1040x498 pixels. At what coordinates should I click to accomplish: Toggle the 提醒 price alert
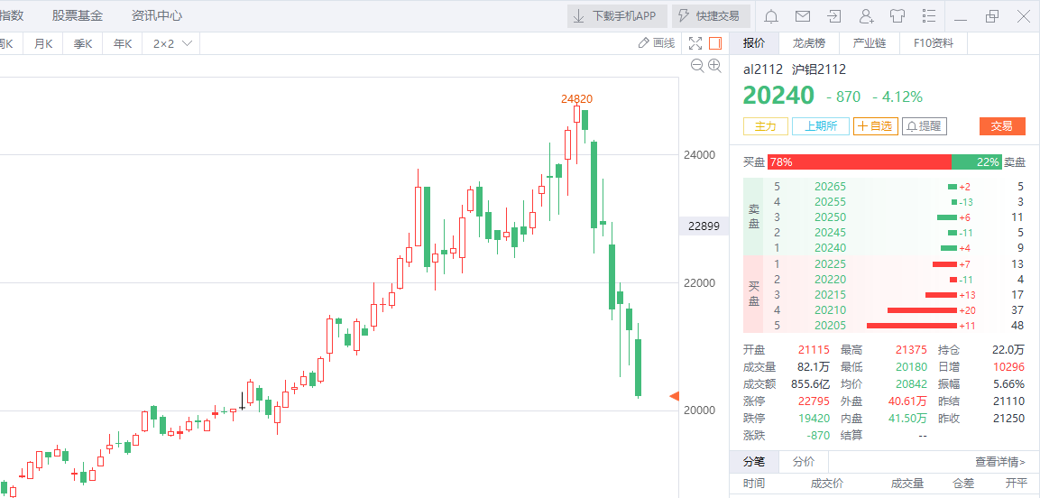(x=925, y=126)
